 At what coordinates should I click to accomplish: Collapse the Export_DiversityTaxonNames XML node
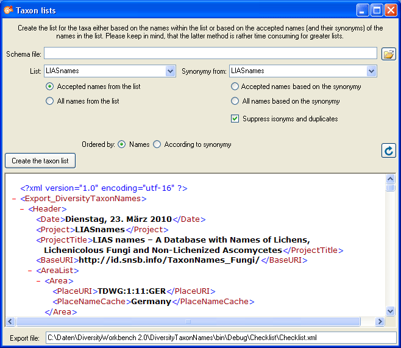tap(14, 199)
